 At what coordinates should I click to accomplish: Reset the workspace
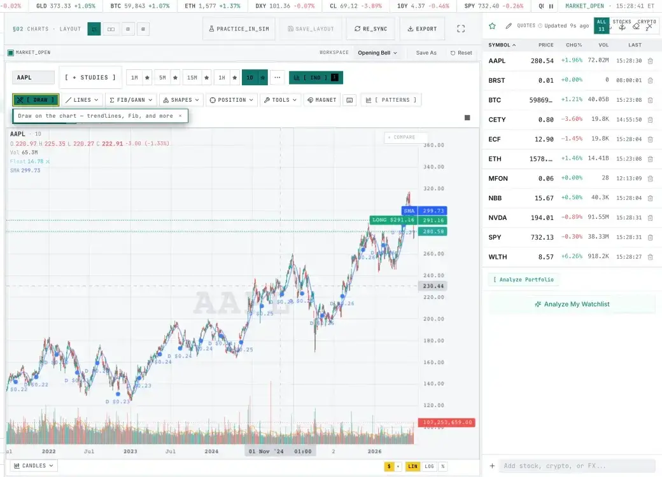[x=461, y=53]
